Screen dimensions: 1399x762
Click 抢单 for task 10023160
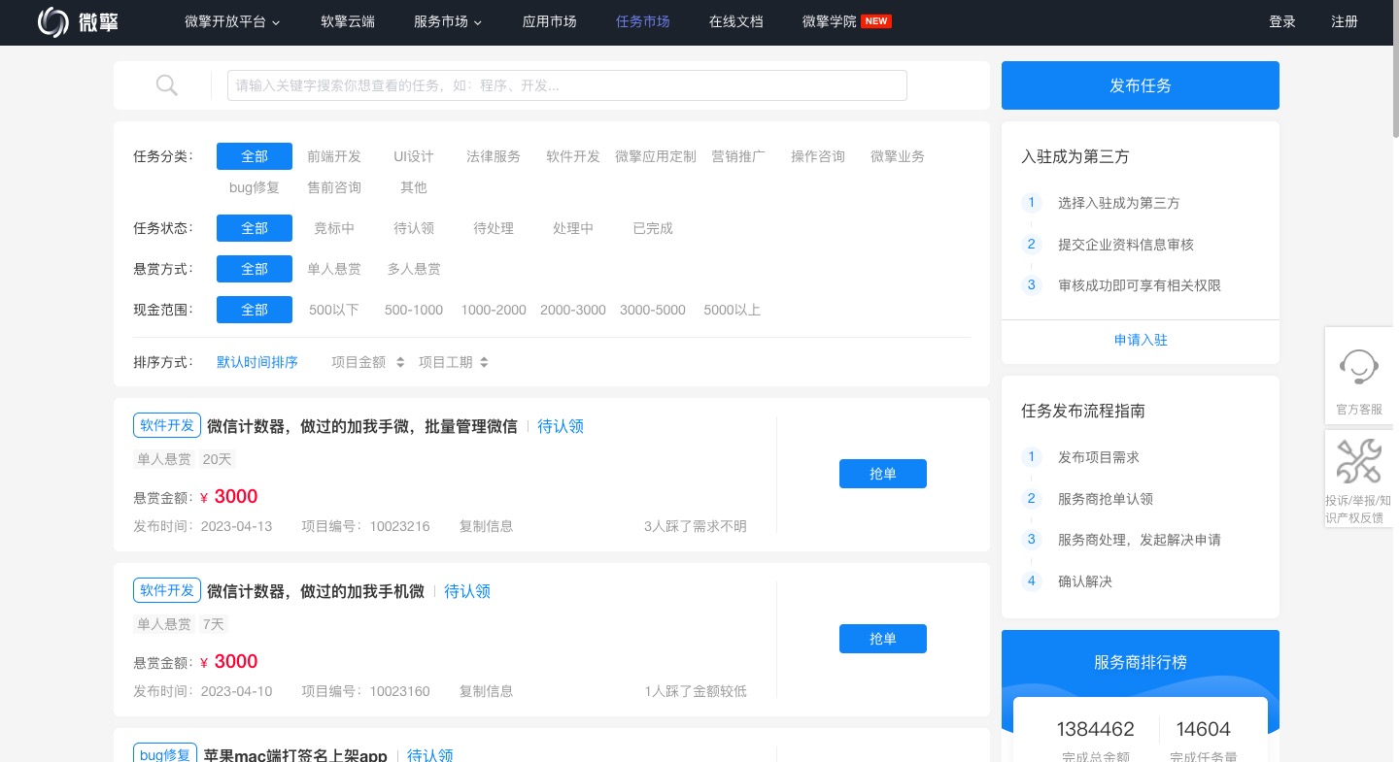(x=883, y=639)
